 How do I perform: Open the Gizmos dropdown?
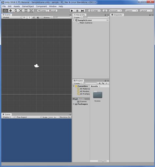tap(47, 17)
